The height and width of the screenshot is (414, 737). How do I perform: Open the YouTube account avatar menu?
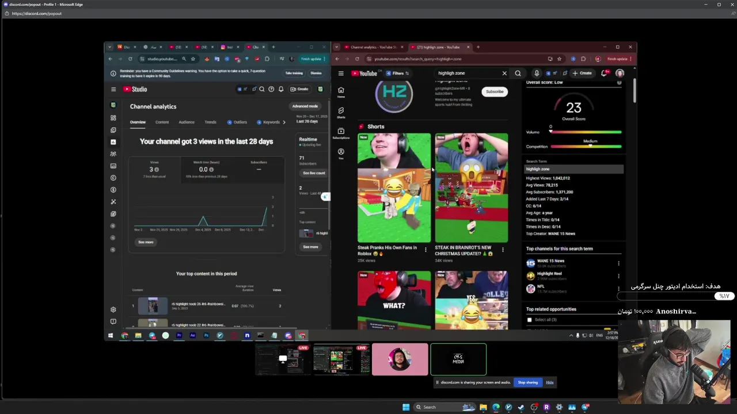620,73
